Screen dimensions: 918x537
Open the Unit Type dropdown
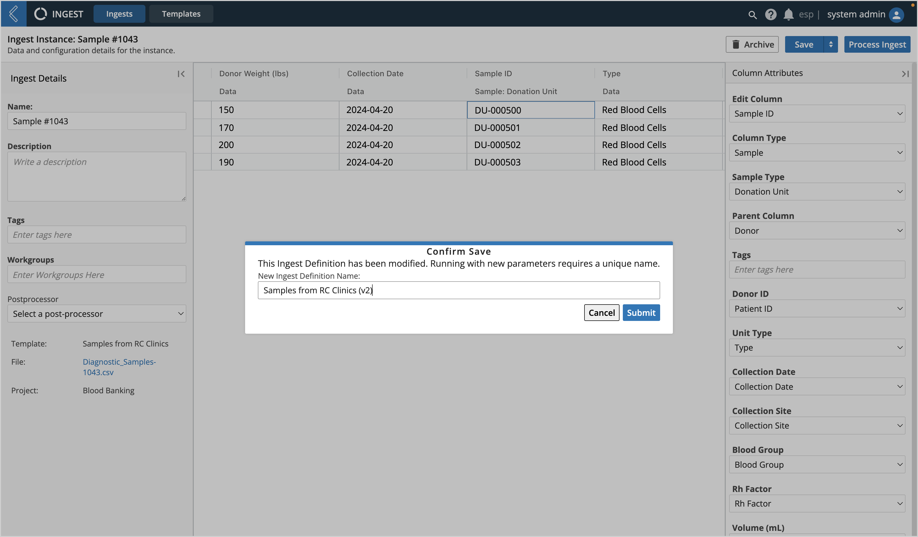coord(817,348)
